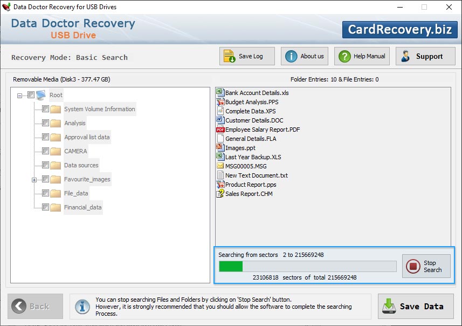Click the Complete Data.XPS file icon

tap(220, 111)
